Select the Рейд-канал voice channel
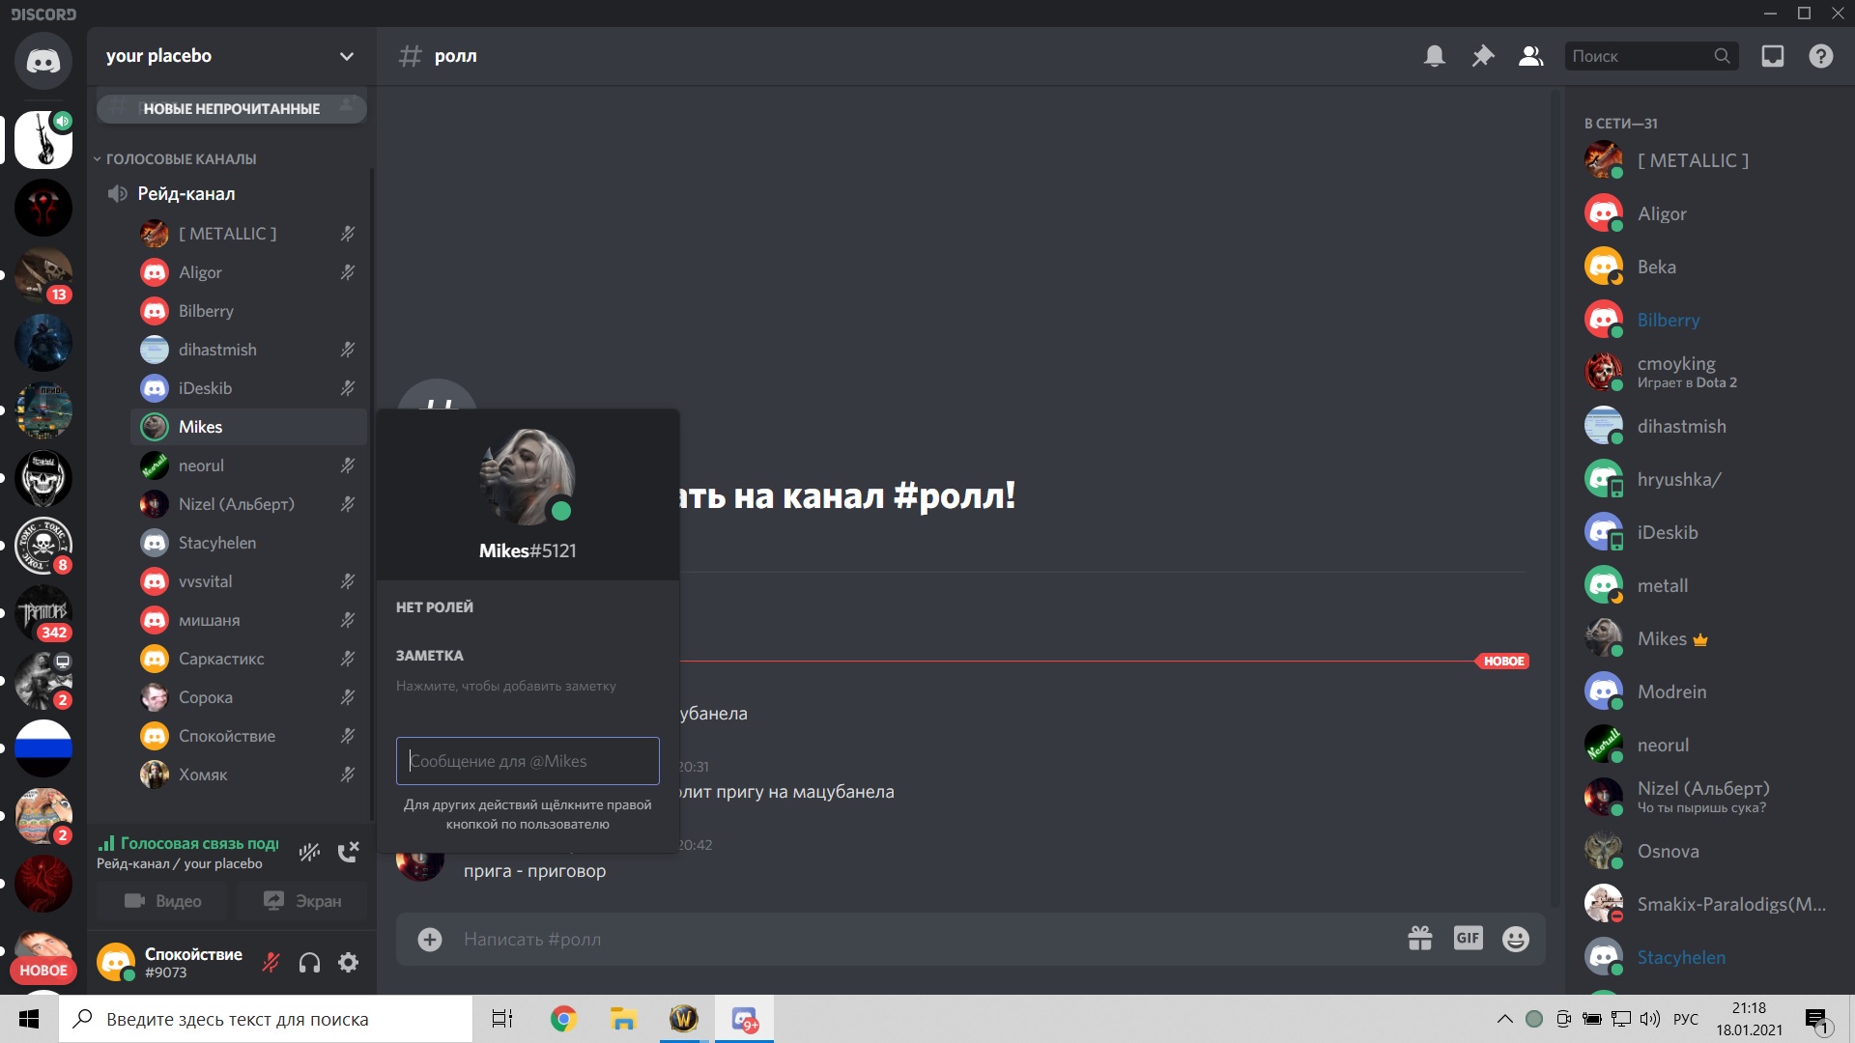The height and width of the screenshot is (1043, 1855). point(186,194)
